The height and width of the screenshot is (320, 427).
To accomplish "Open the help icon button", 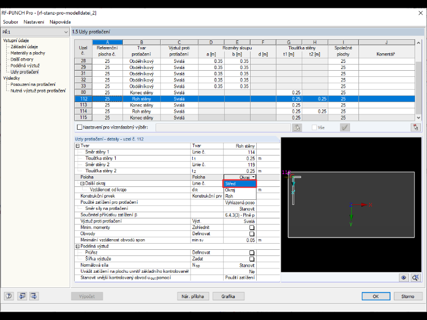I will click(x=9, y=296).
